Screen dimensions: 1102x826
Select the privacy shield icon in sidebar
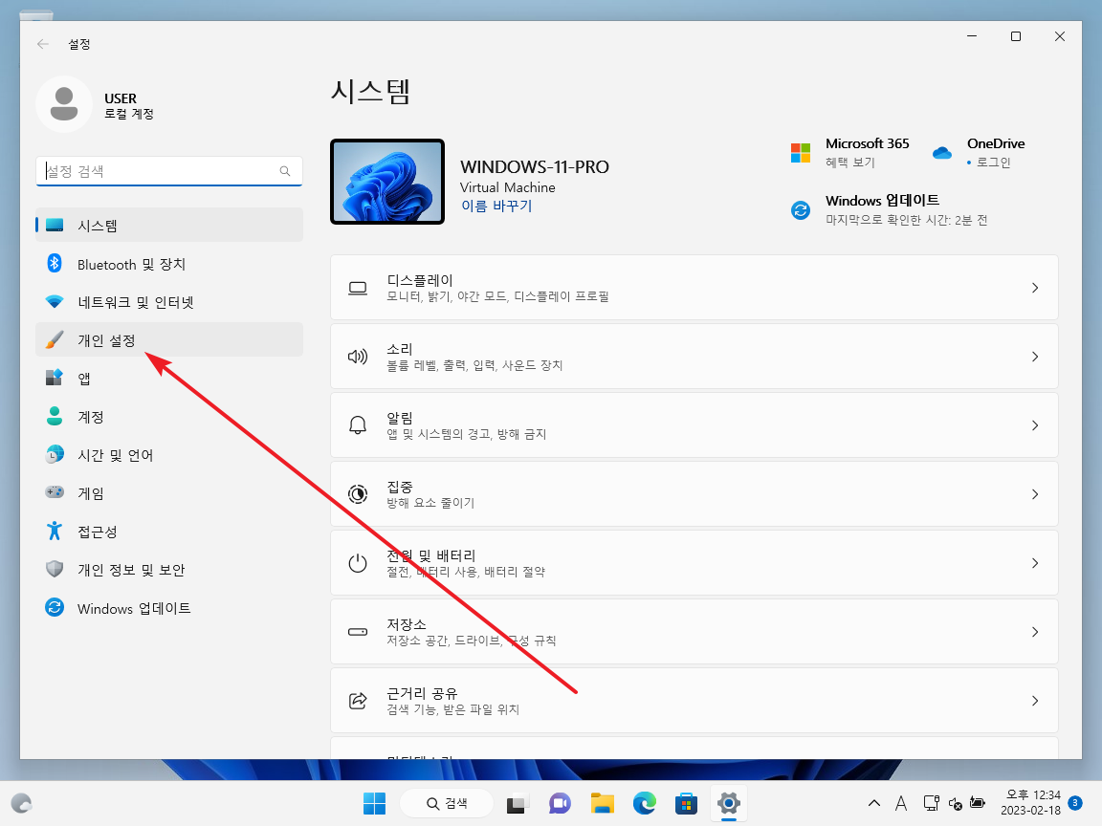pyautogui.click(x=55, y=570)
